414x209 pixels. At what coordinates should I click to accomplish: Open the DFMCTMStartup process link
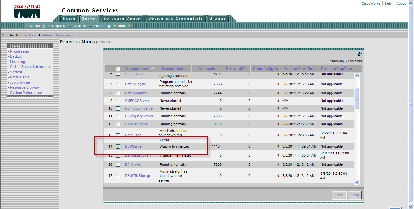tap(138, 176)
